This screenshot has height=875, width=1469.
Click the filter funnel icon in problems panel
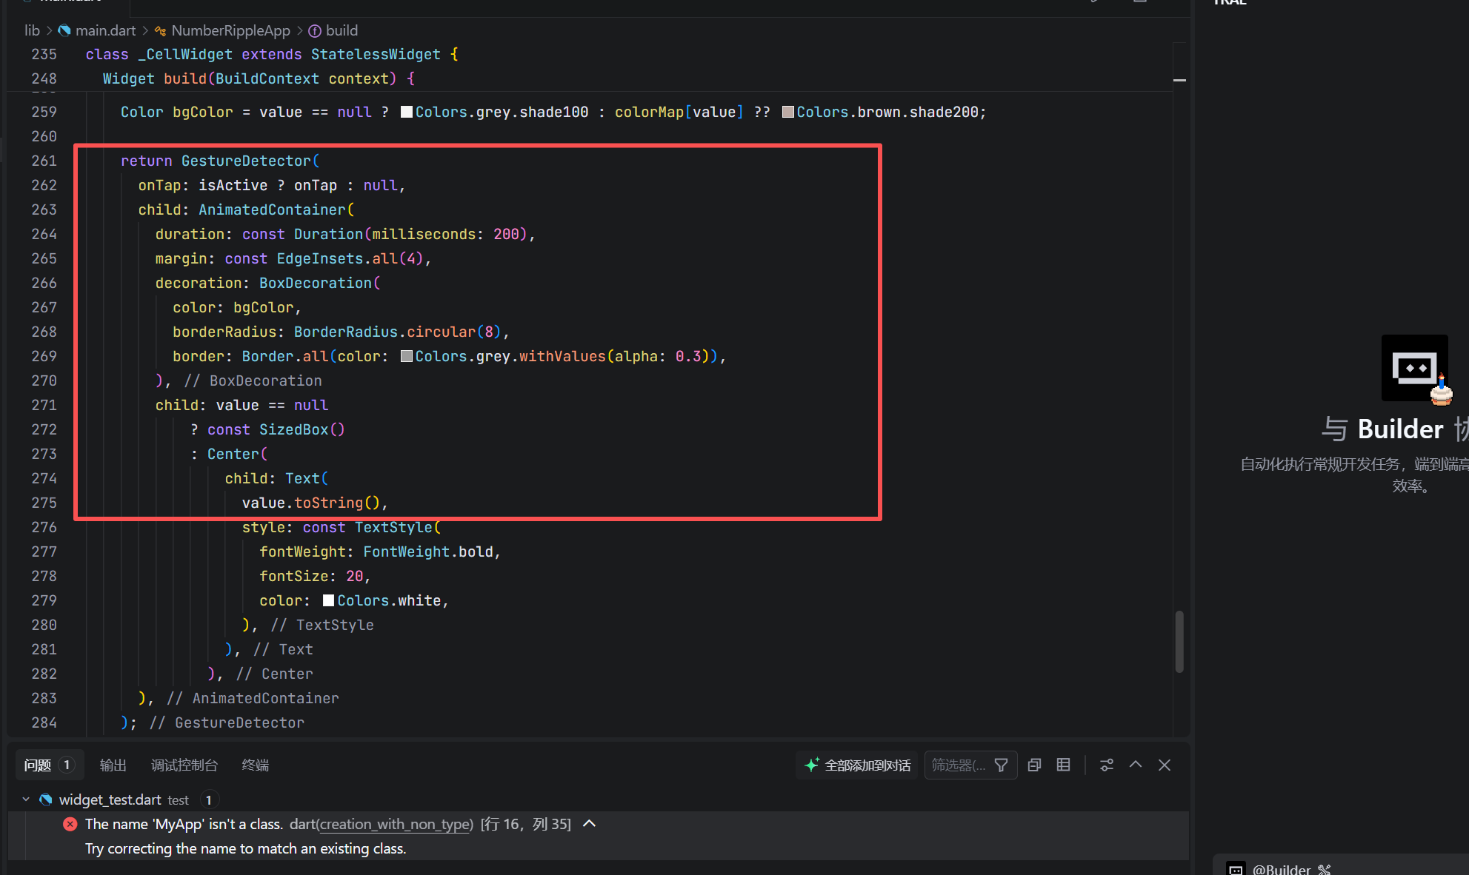(x=1001, y=765)
